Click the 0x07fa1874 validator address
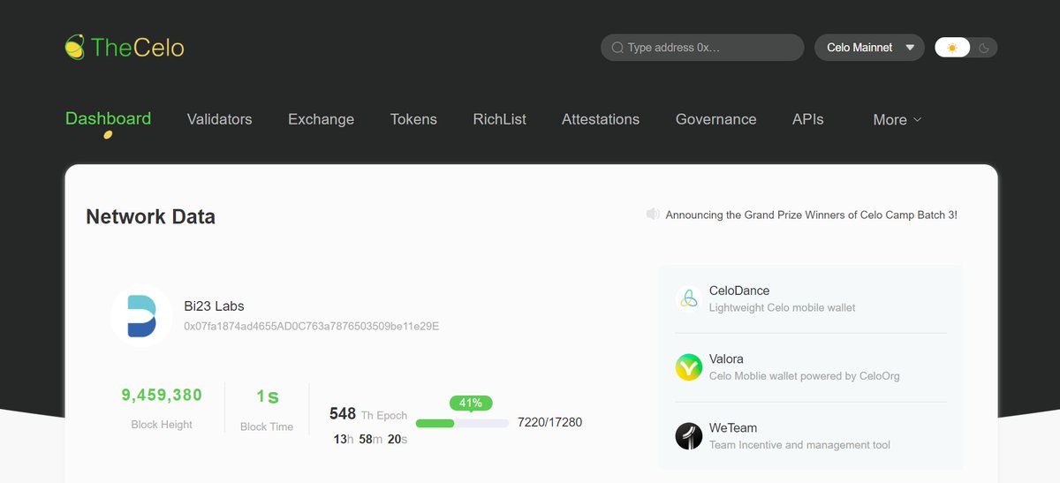 click(x=311, y=326)
